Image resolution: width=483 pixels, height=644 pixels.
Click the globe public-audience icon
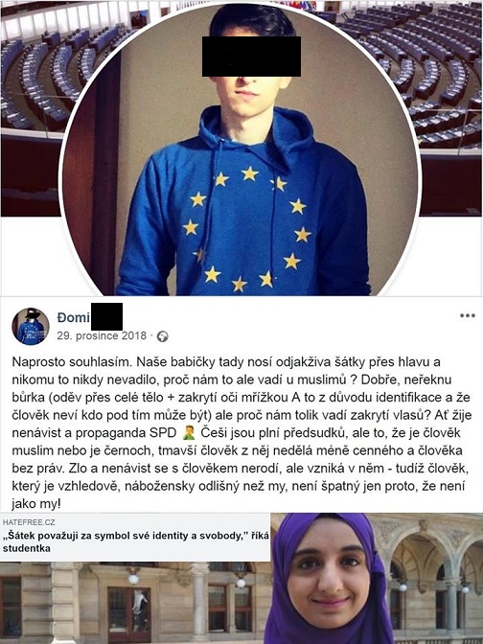click(x=162, y=336)
